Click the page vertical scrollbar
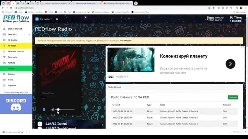This screenshot has width=248, height=139. pyautogui.click(x=247, y=72)
